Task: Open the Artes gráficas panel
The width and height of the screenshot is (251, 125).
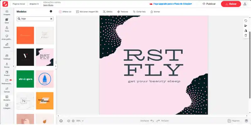Action: pyautogui.click(x=7, y=37)
